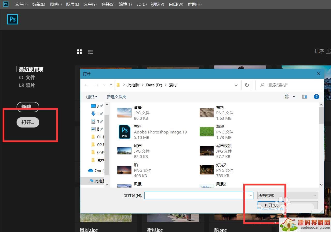The width and height of the screenshot is (331, 232).
Task: Go back in the Open dialog
Action: coord(87,85)
